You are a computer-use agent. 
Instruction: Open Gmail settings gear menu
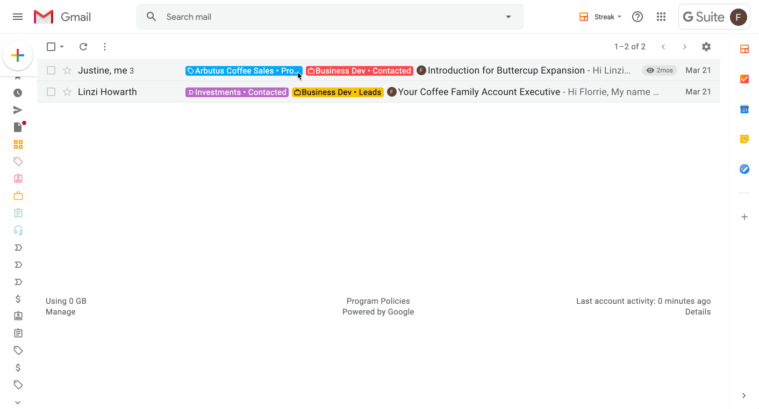(x=706, y=47)
